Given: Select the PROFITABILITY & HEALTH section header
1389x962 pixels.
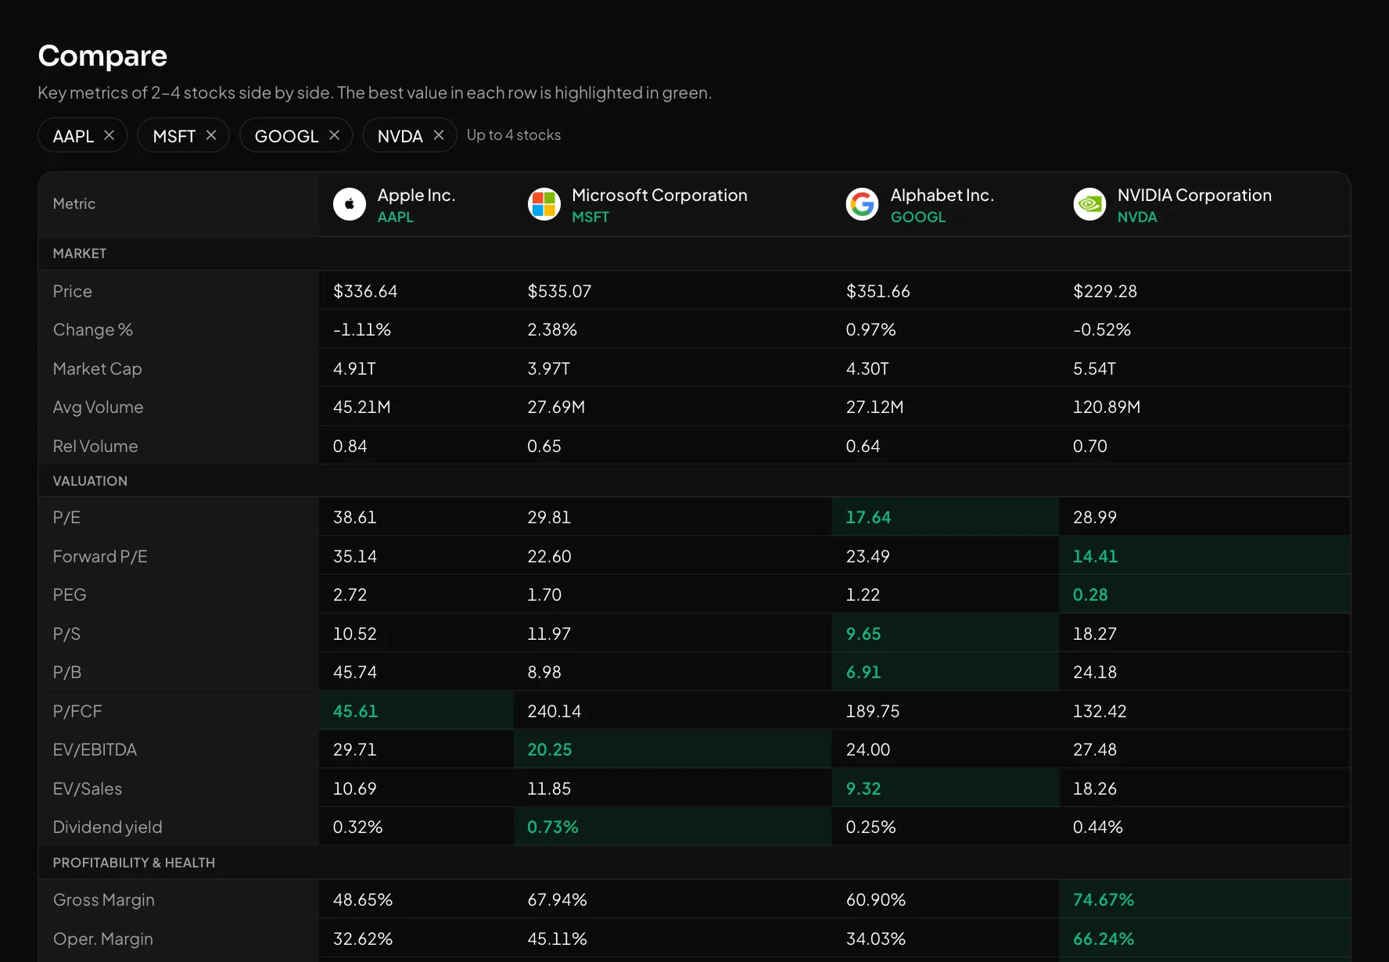Looking at the screenshot, I should 134,863.
